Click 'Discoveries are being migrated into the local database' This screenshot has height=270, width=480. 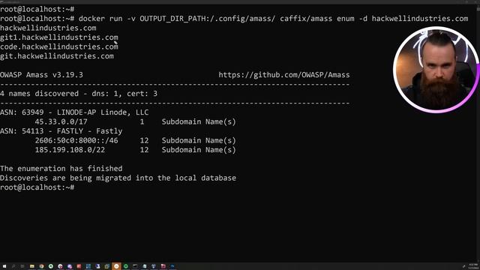point(118,178)
